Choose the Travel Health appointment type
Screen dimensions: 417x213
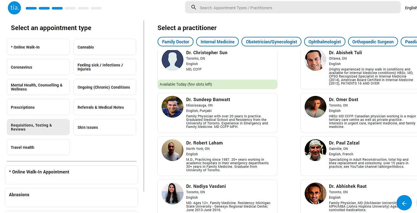pyautogui.click(x=38, y=147)
